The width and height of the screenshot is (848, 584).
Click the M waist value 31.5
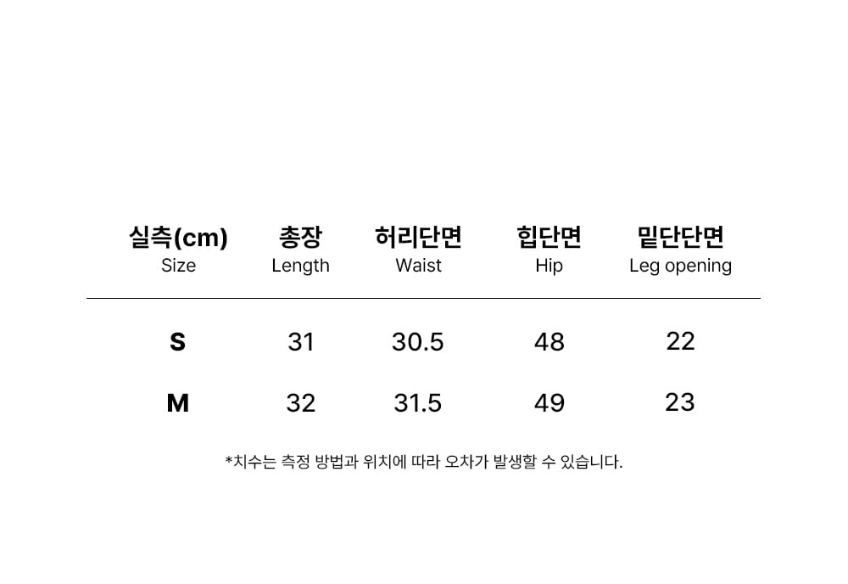(417, 403)
